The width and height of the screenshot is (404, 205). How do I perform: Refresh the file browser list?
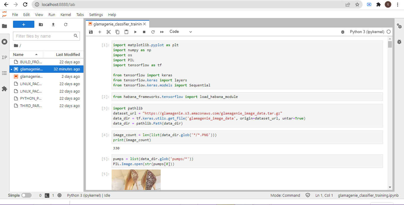pyautogui.click(x=66, y=25)
